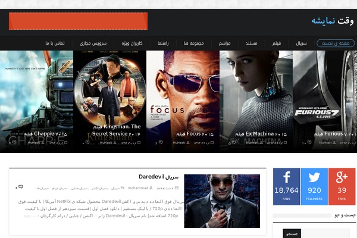Click MuHseN author on Kingsman slide
The height and width of the screenshot is (238, 357).
pos(105,143)
